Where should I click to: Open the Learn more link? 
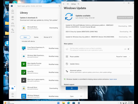(113, 79)
